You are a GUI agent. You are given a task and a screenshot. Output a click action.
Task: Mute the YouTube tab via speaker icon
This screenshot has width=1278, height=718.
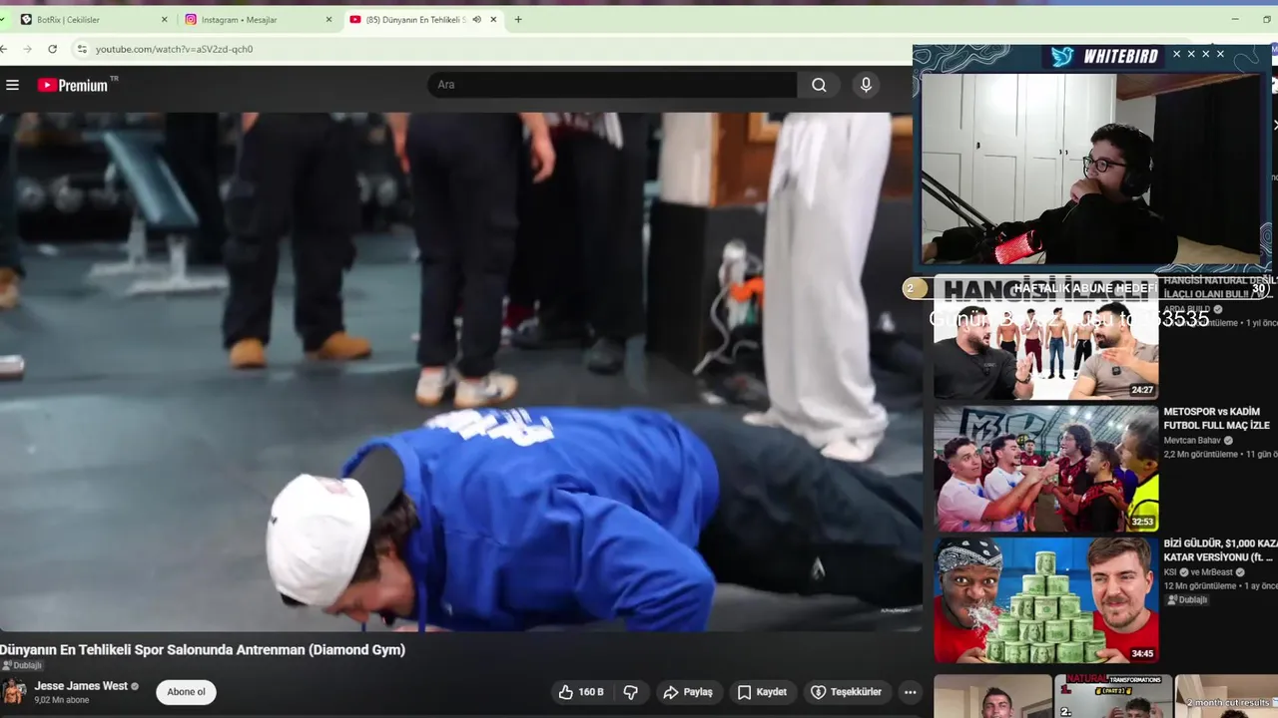(476, 19)
